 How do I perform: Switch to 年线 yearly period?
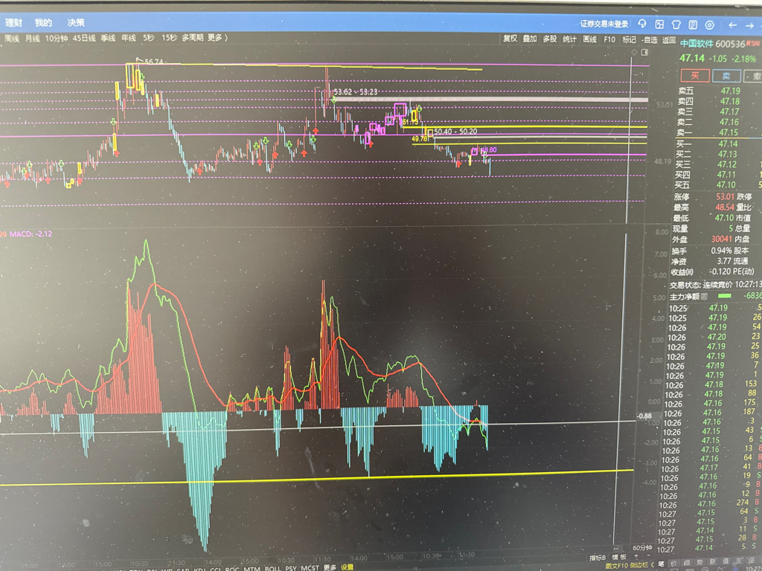[x=128, y=38]
